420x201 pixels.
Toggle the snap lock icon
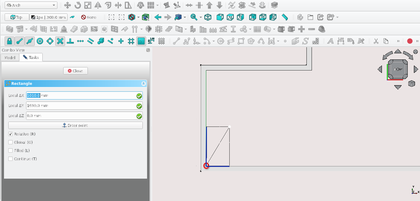[10, 41]
